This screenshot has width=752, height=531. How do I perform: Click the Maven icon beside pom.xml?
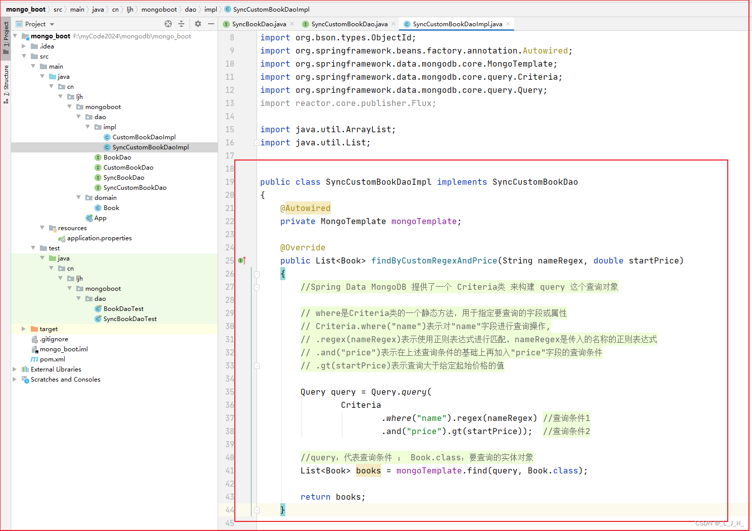pos(34,359)
